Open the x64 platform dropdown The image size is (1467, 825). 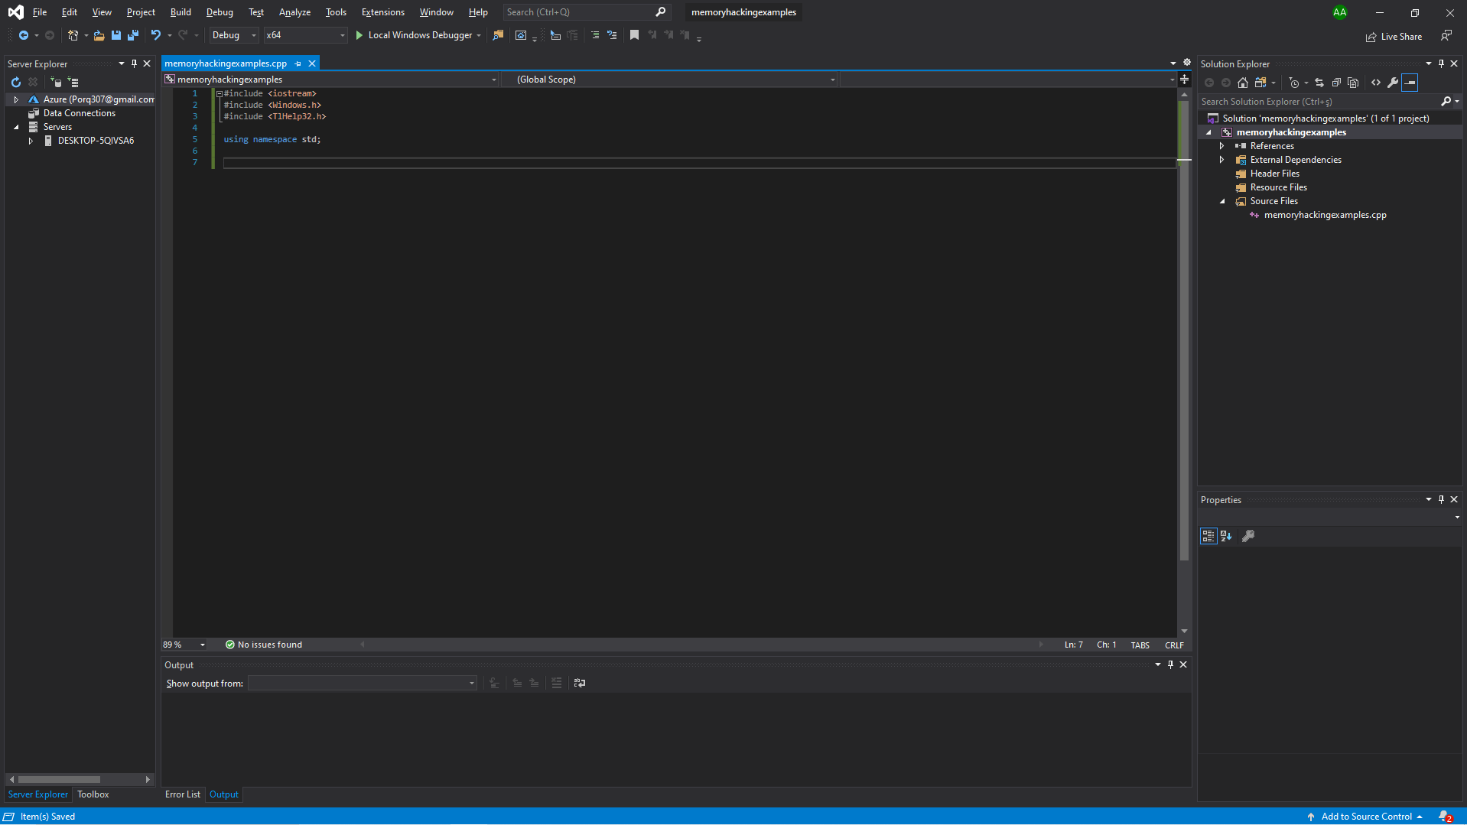click(305, 35)
